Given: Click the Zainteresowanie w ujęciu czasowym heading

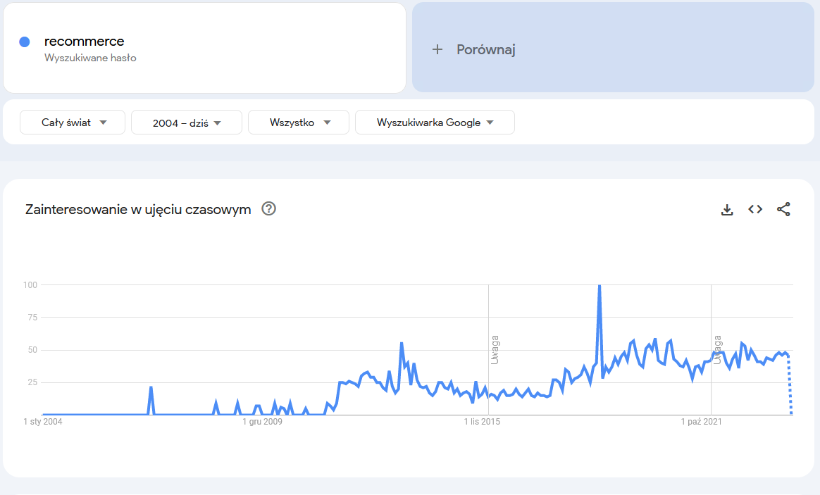Looking at the screenshot, I should [138, 209].
